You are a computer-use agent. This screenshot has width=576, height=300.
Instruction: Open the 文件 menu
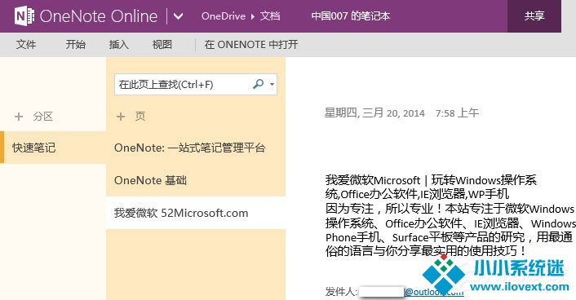tap(26, 45)
